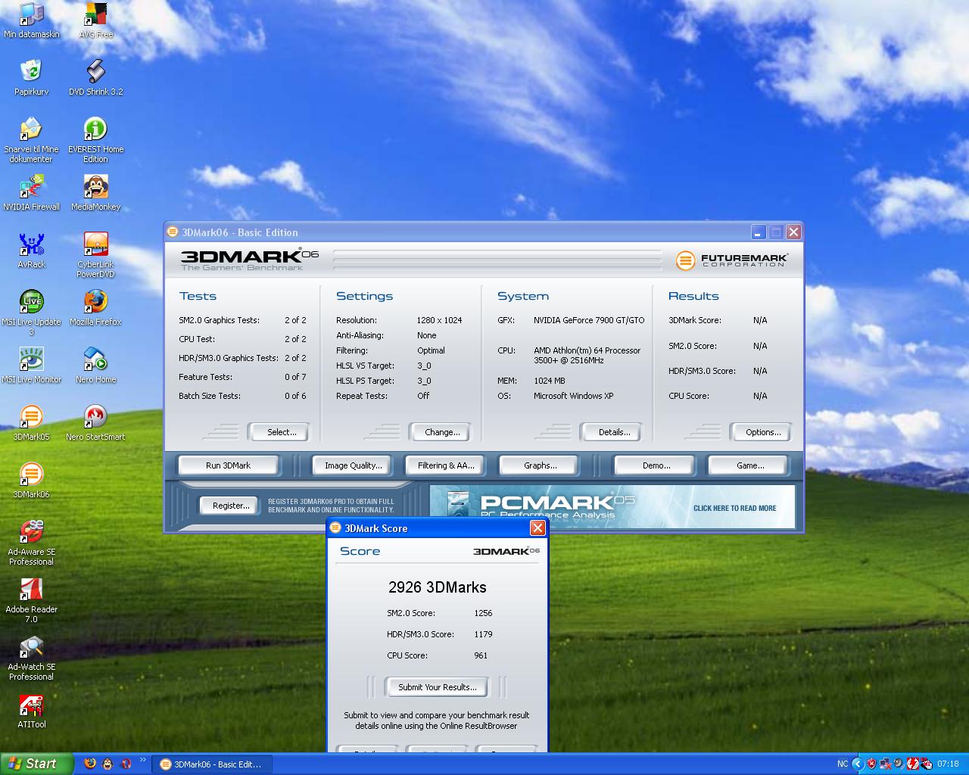Screen dimensions: 969x775
Task: Click Run 3DMark button
Action: click(x=228, y=465)
